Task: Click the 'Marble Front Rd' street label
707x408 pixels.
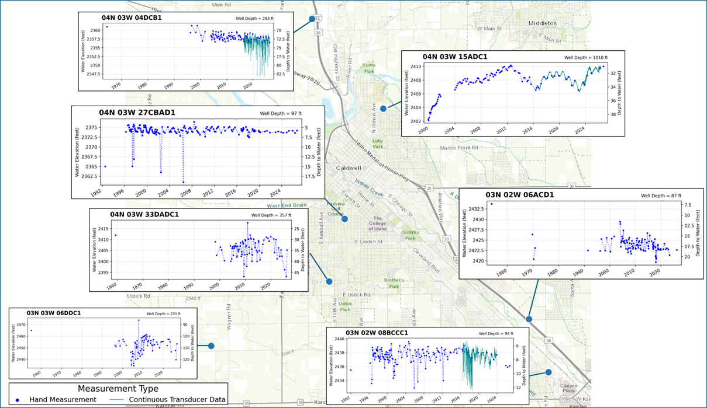Action: point(459,148)
